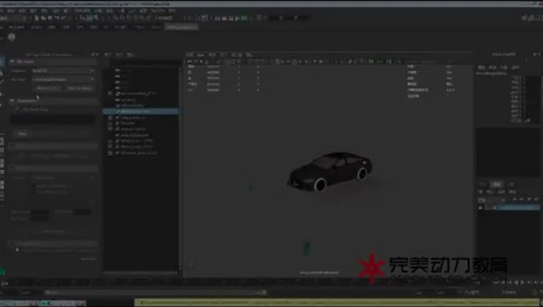Select the middle tab in the layer editor

tap(496, 184)
